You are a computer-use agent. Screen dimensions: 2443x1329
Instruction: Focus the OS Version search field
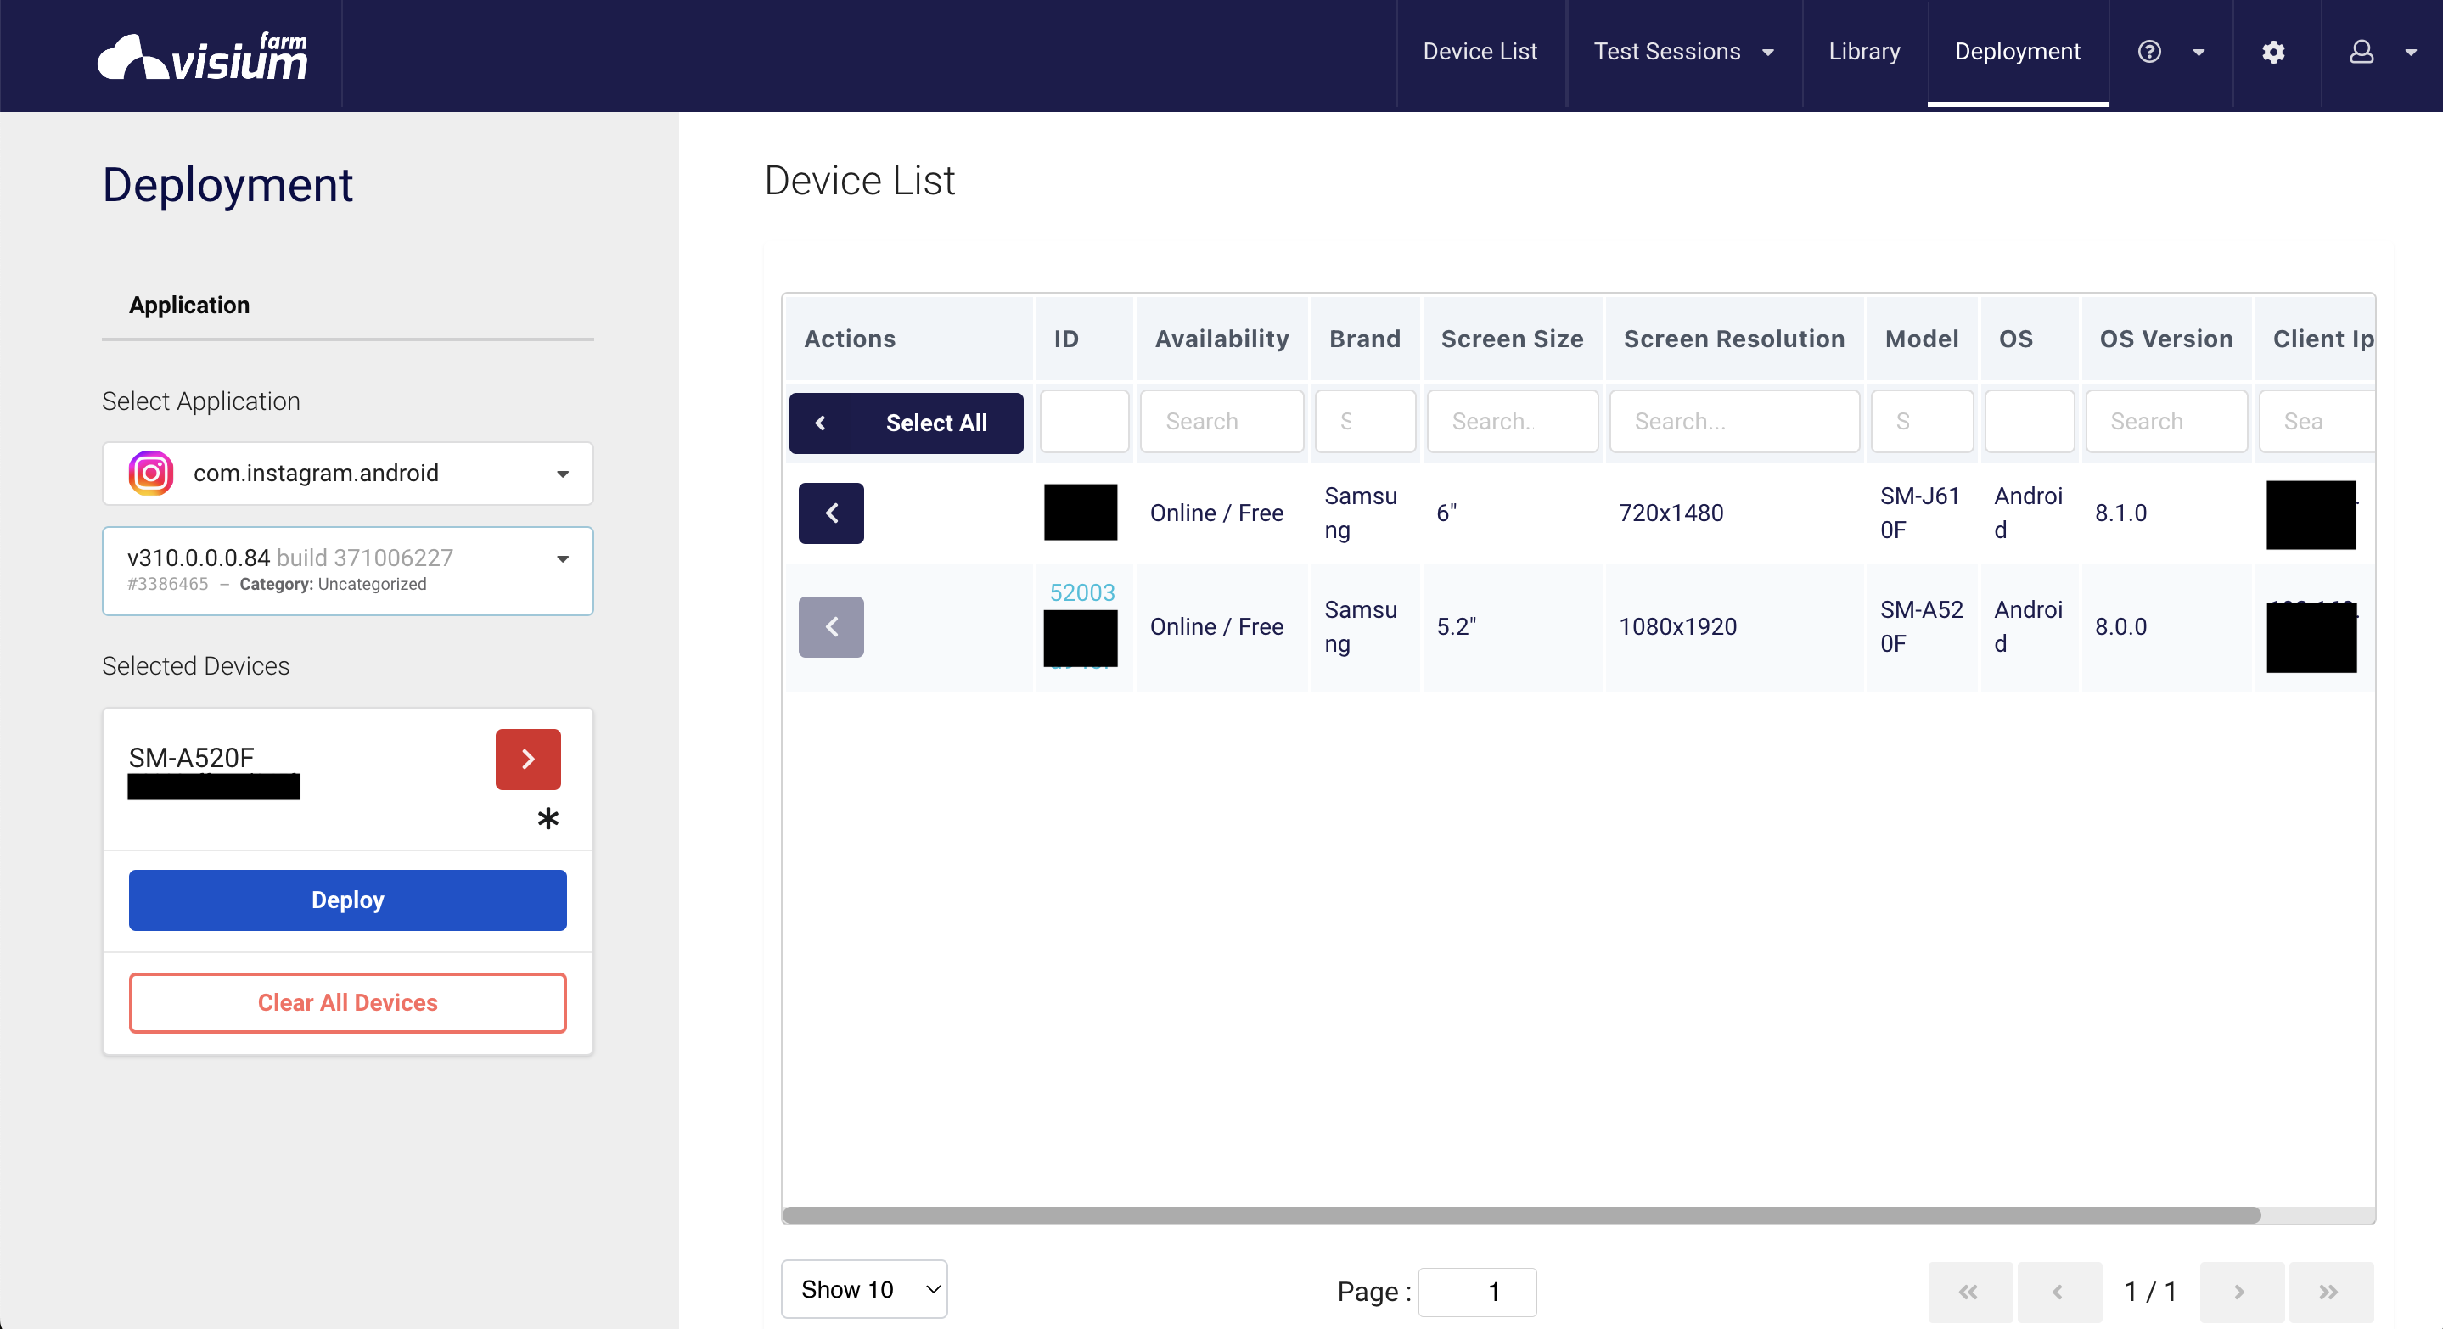click(x=2166, y=422)
